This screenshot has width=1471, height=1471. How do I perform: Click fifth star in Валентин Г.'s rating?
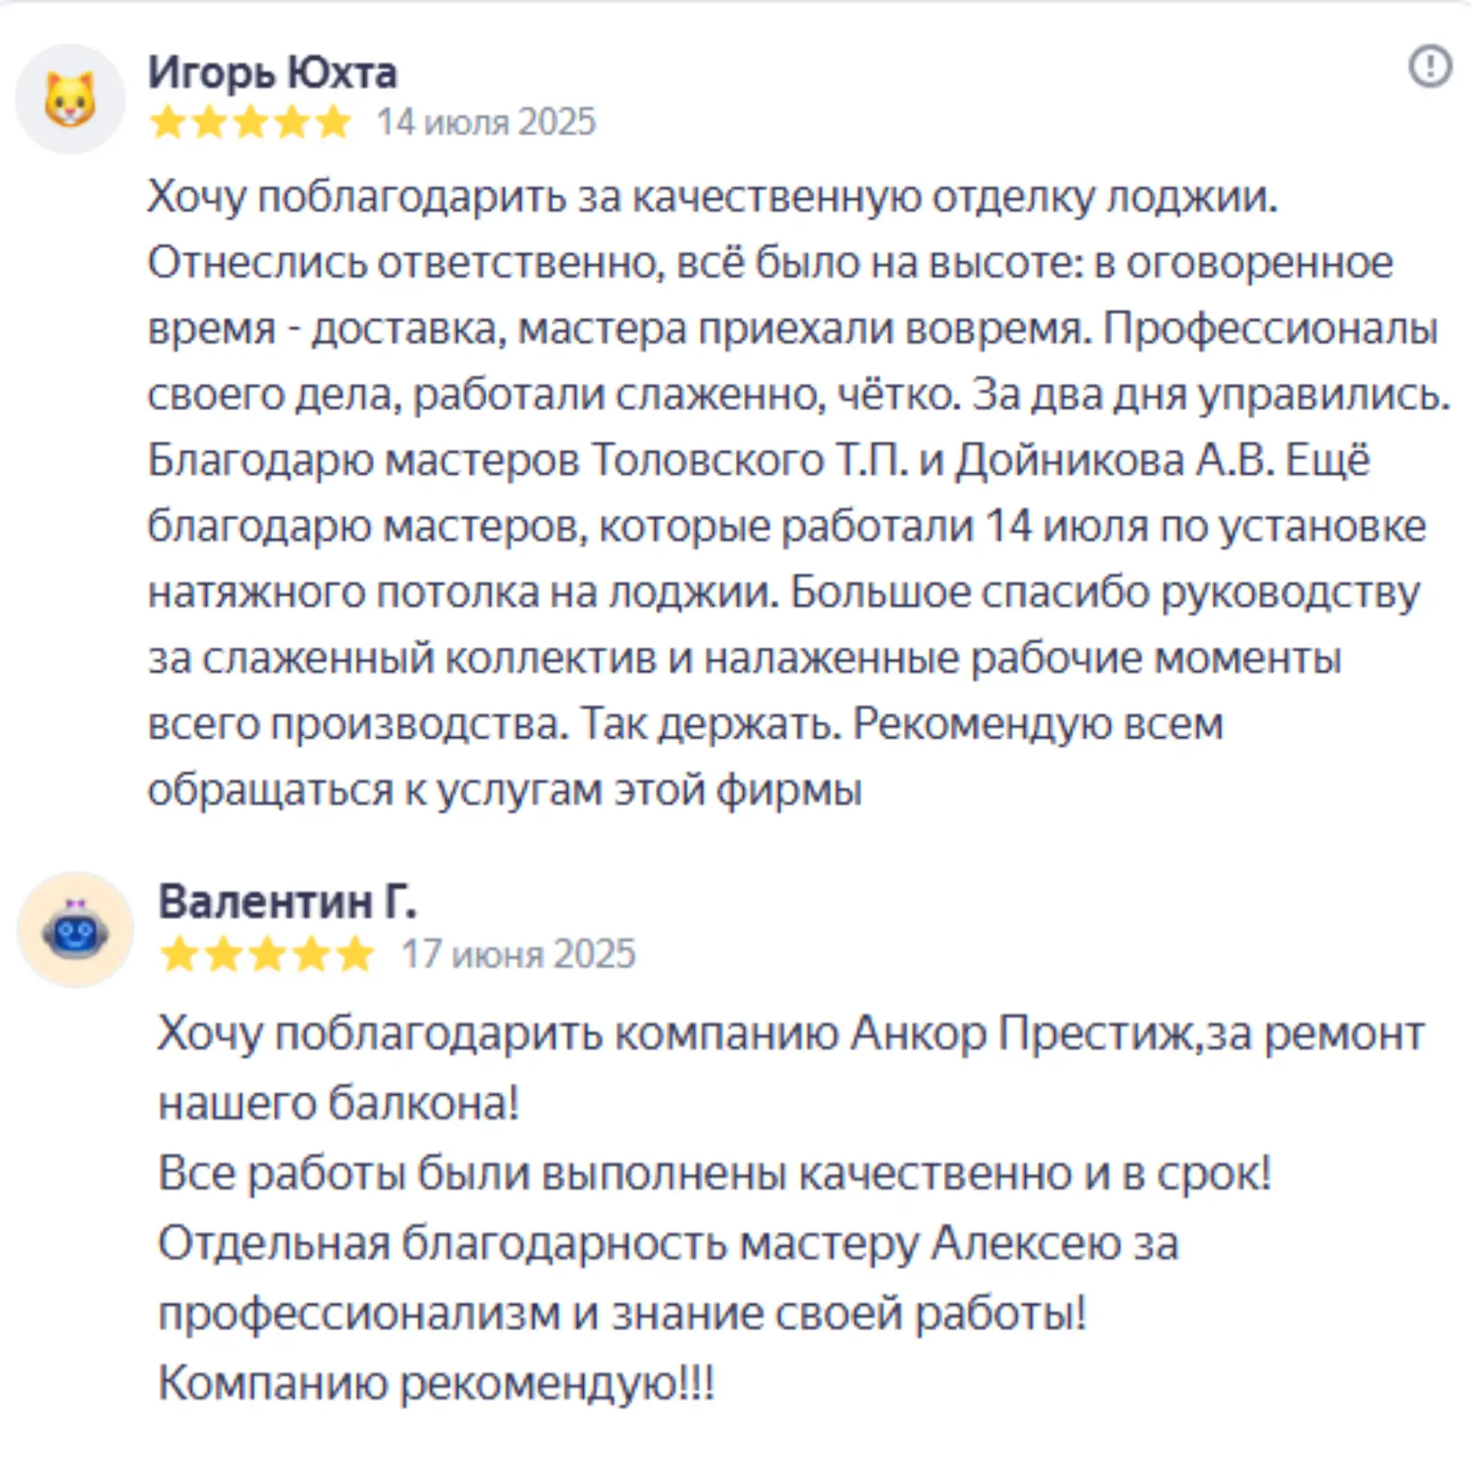coord(355,955)
